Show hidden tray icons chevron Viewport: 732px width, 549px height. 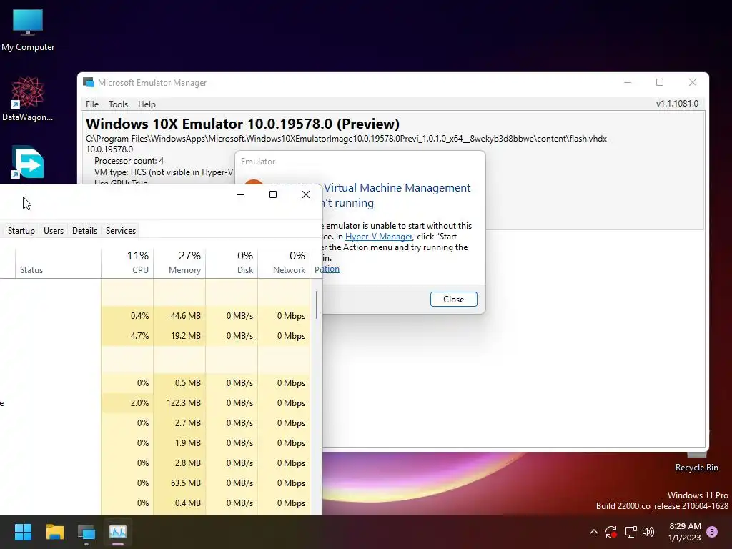[x=594, y=532]
